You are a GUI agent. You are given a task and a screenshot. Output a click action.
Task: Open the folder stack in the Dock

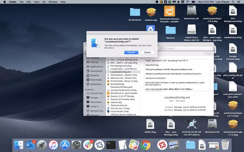point(190,145)
